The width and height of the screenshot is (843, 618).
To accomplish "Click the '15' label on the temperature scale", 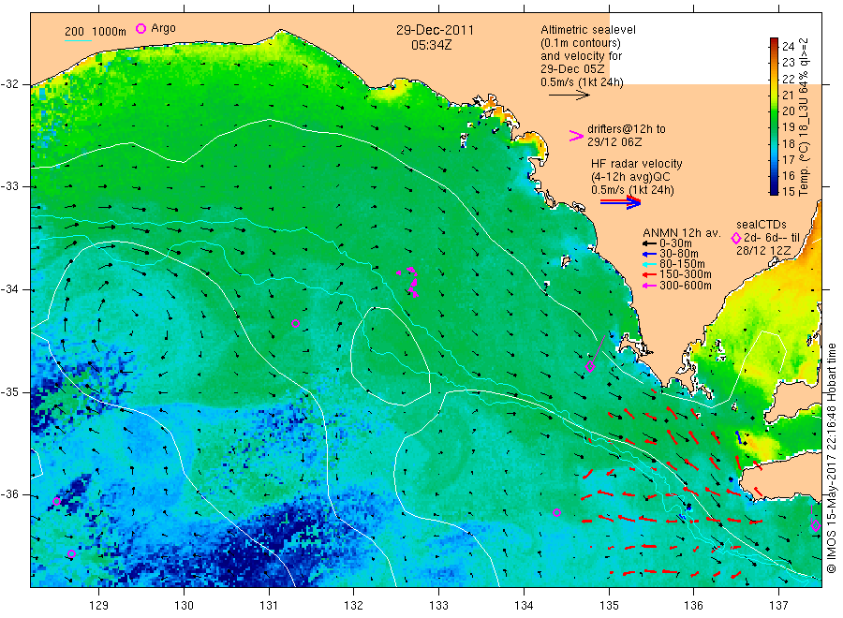I will (x=788, y=191).
